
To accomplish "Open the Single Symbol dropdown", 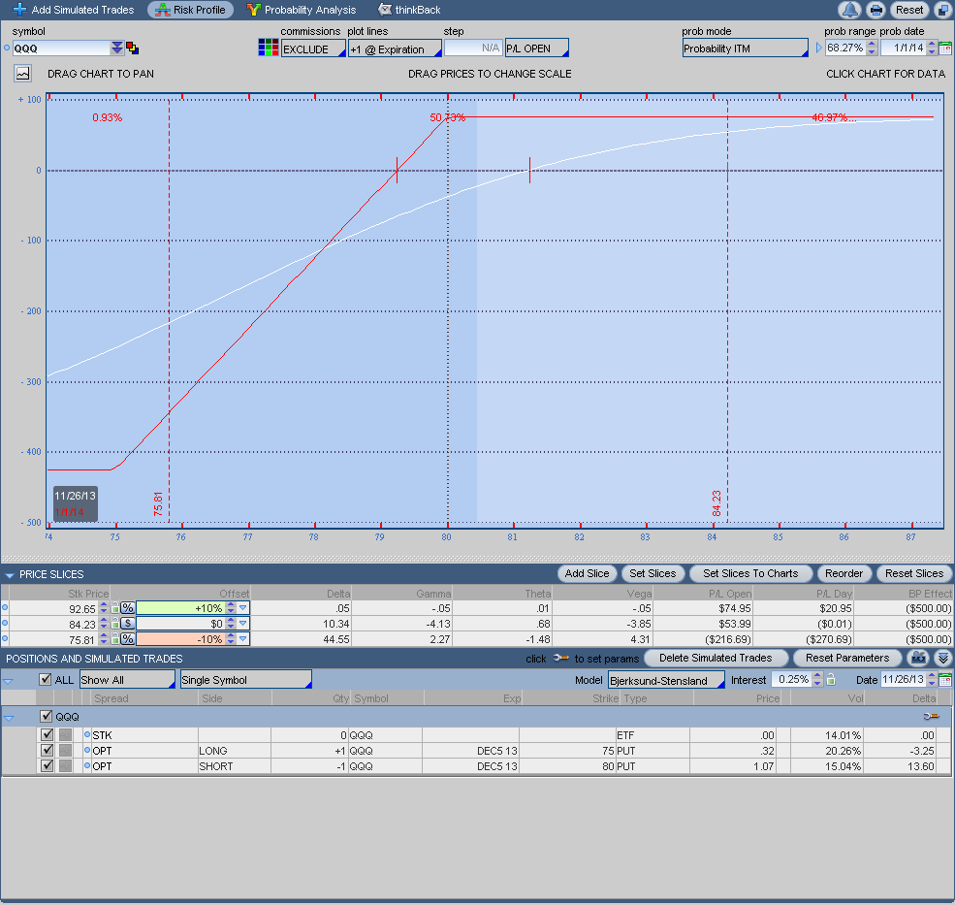I will [x=246, y=680].
